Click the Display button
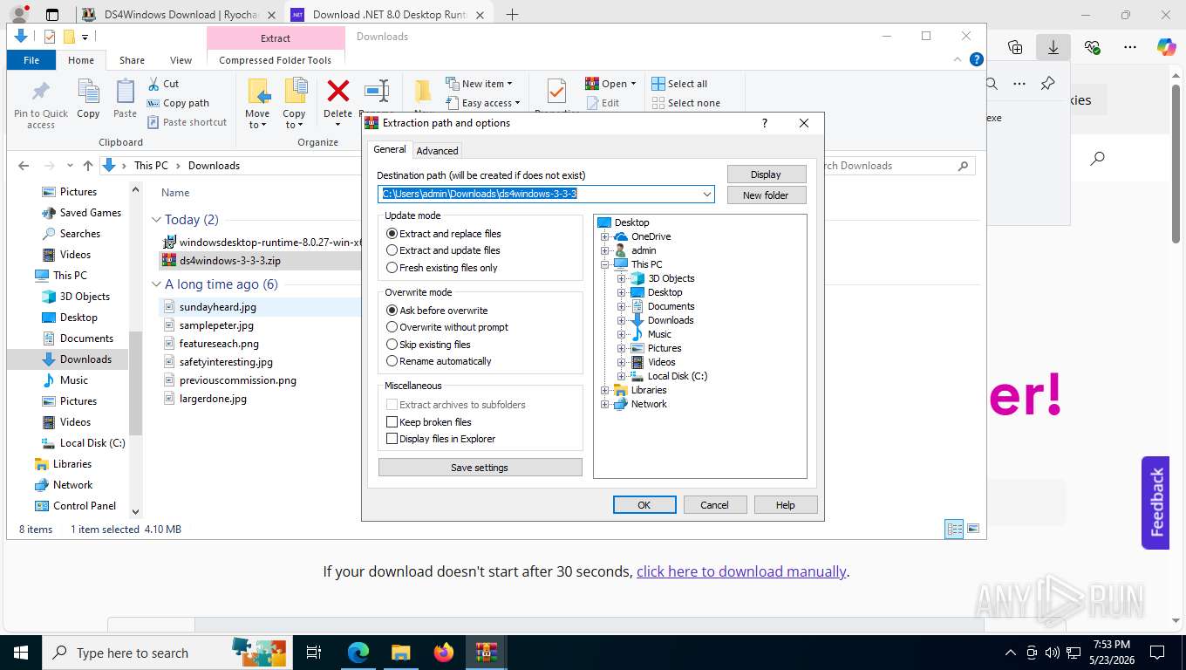This screenshot has width=1186, height=670. click(x=766, y=174)
